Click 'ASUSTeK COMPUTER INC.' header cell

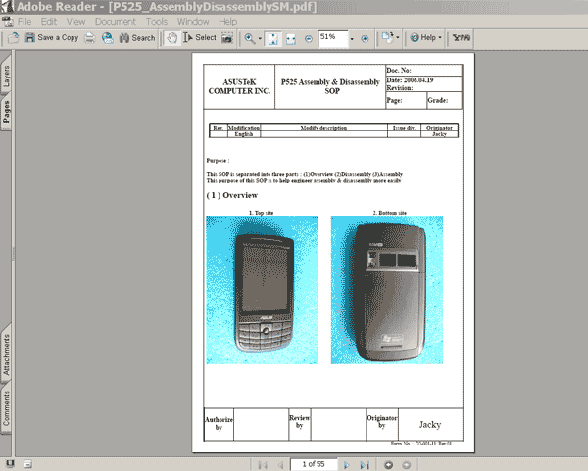tap(239, 86)
